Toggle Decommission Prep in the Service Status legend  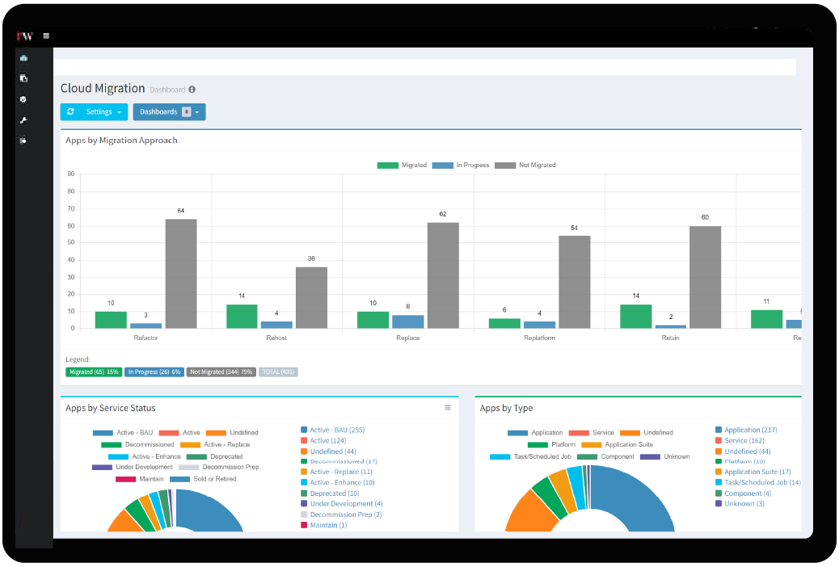coord(219,467)
